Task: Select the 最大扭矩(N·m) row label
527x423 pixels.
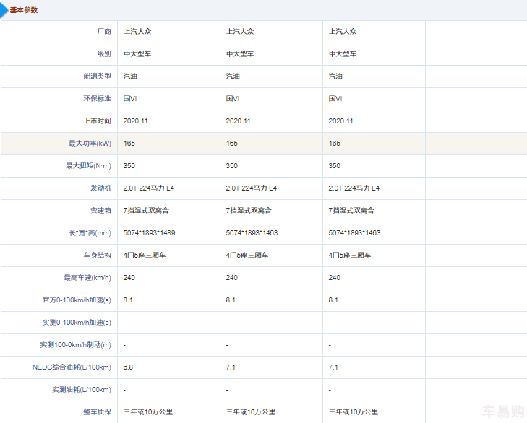Action: click(88, 166)
